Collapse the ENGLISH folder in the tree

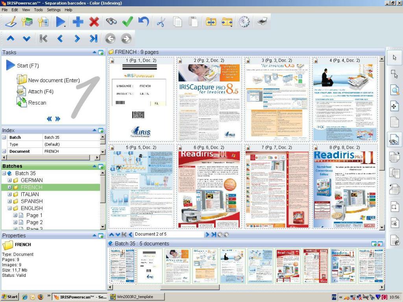point(9,208)
